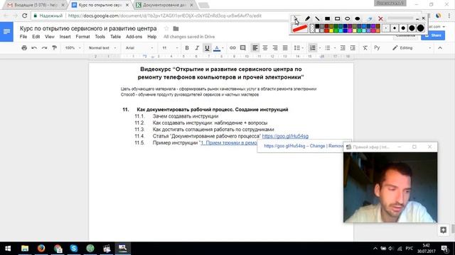Open the Tools menu
Viewport: 455px width, 255px height.
[100, 37]
